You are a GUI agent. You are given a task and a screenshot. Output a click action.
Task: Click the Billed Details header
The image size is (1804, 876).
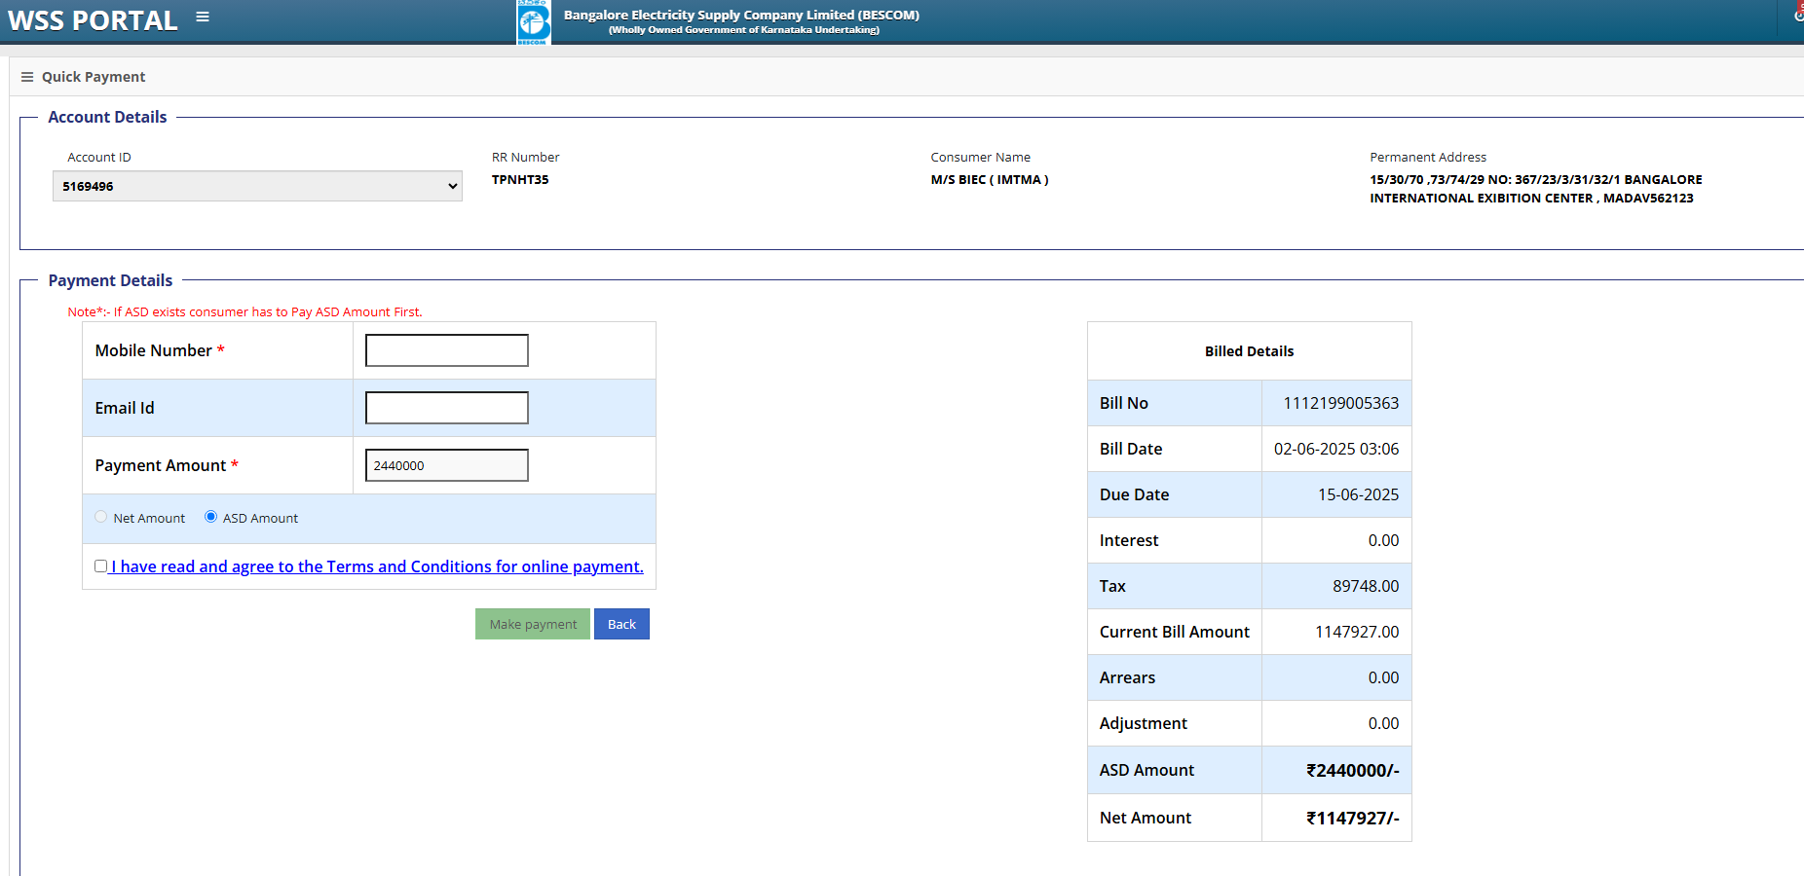[1249, 351]
